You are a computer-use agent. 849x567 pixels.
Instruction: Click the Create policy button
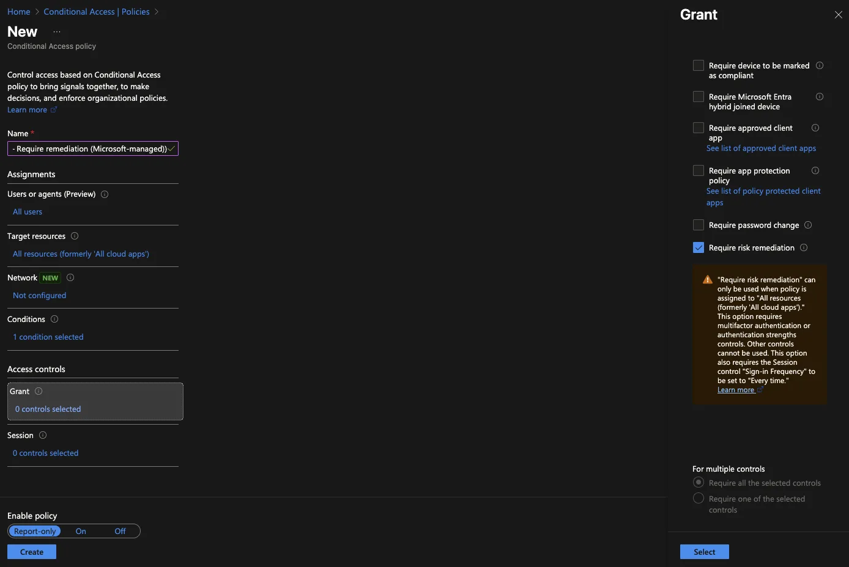[x=32, y=552]
